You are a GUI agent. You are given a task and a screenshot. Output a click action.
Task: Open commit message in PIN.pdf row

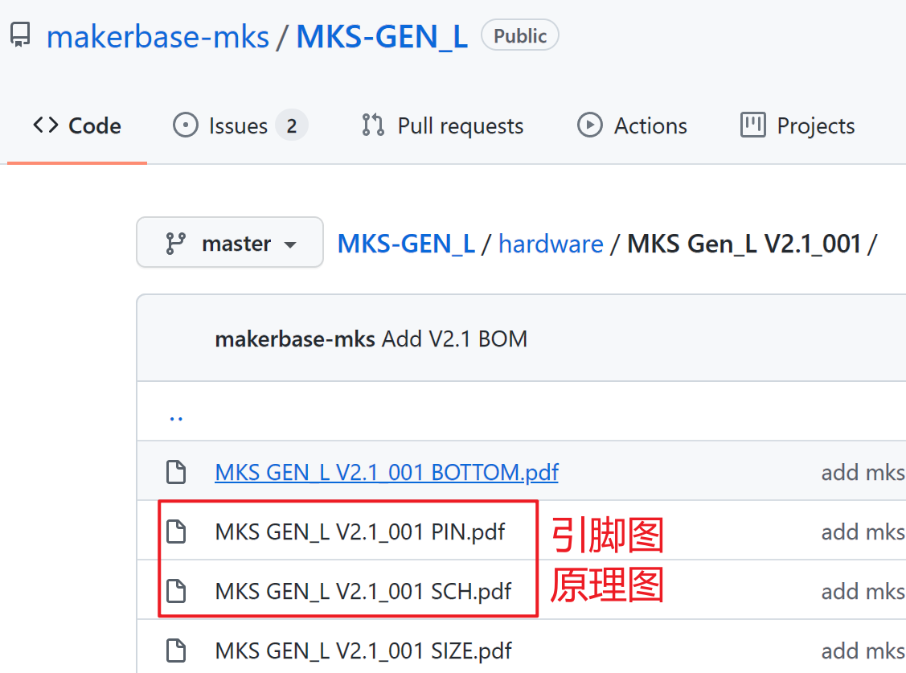click(x=863, y=532)
